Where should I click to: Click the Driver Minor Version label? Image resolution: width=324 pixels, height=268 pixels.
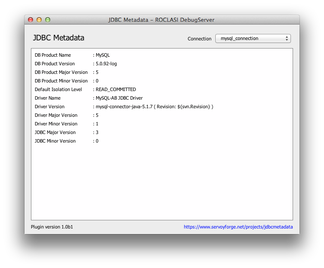56,124
